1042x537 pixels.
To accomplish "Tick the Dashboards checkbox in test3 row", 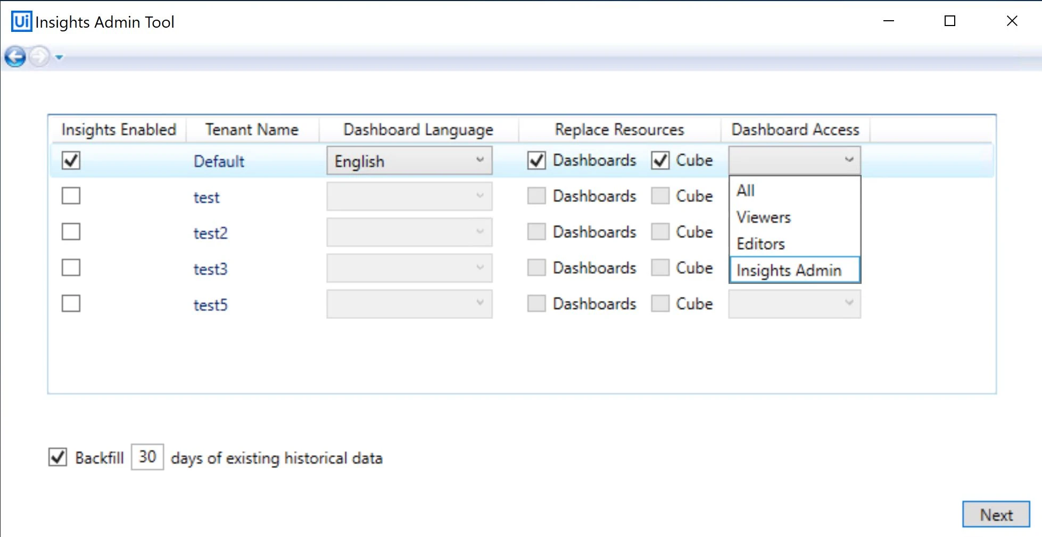I will (536, 267).
